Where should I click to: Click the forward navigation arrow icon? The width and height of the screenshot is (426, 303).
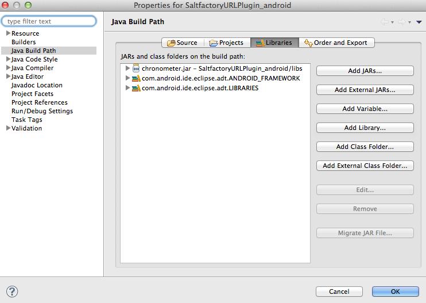coord(401,22)
